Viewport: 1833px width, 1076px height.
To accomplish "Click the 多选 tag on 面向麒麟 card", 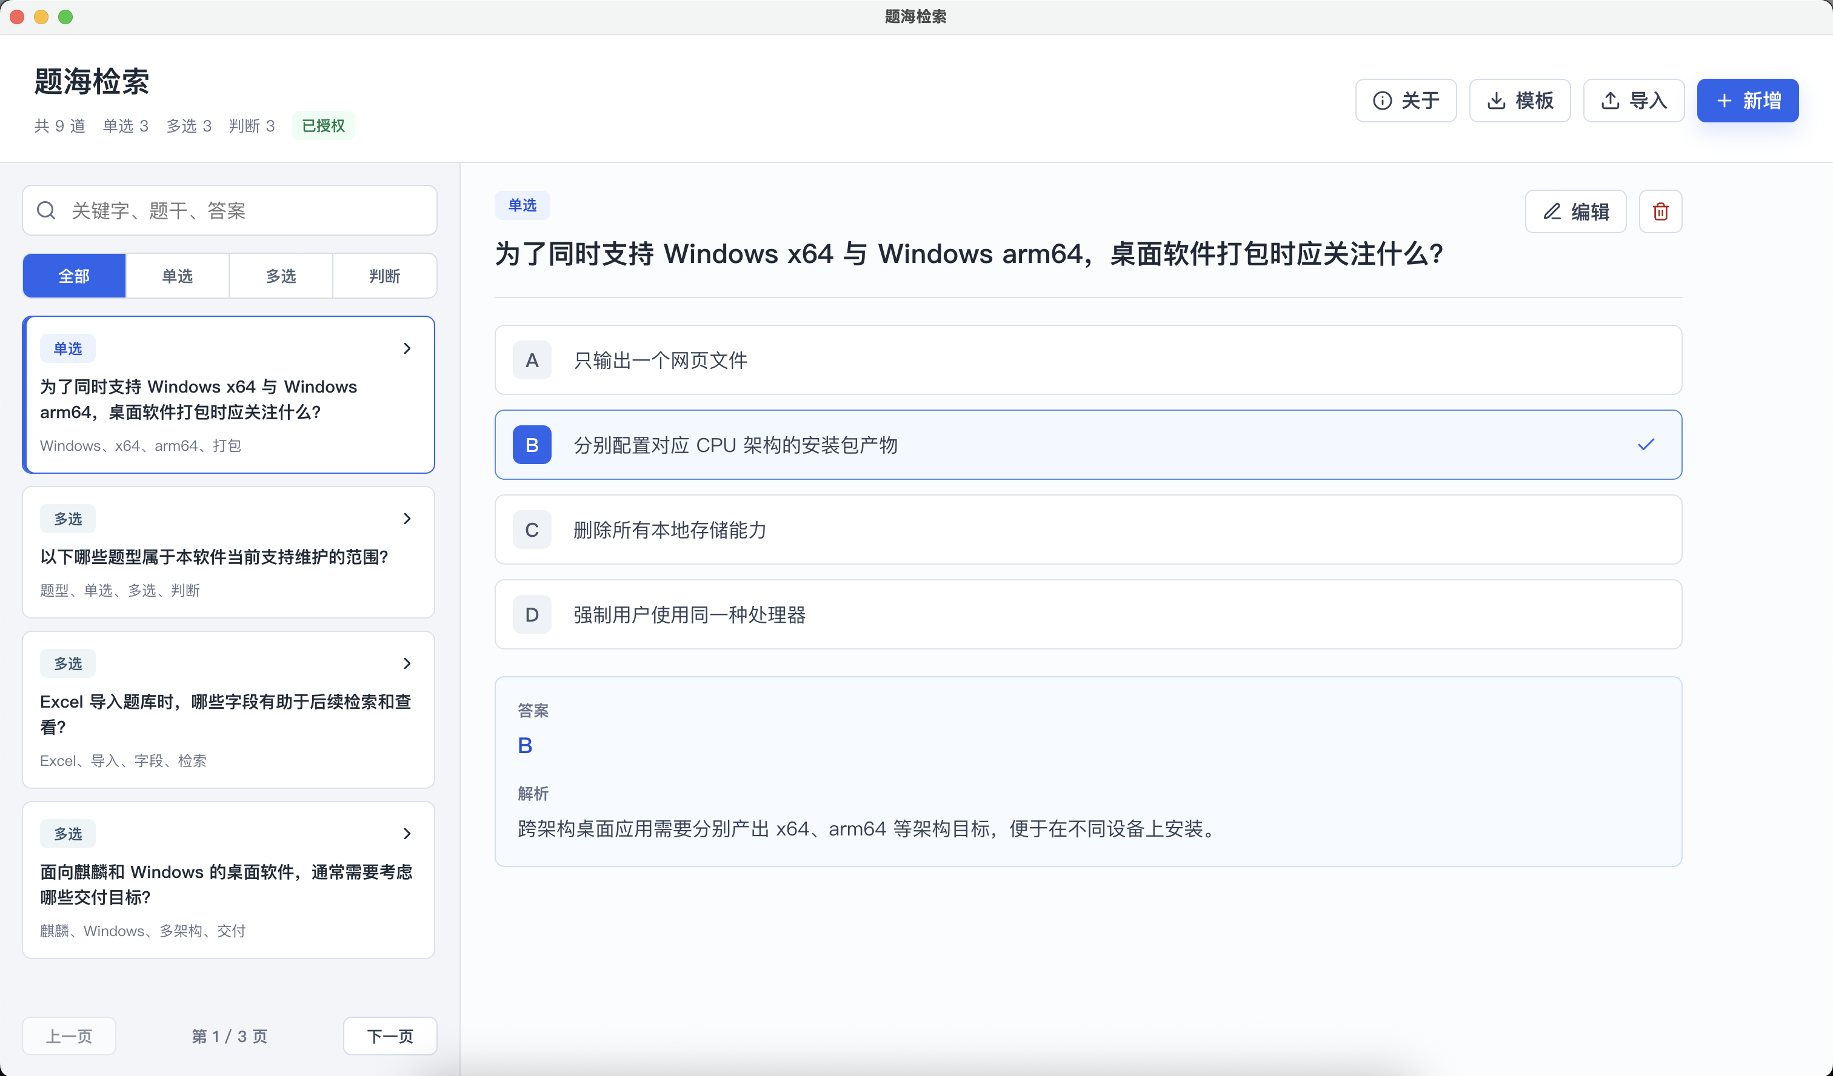I will coord(68,833).
